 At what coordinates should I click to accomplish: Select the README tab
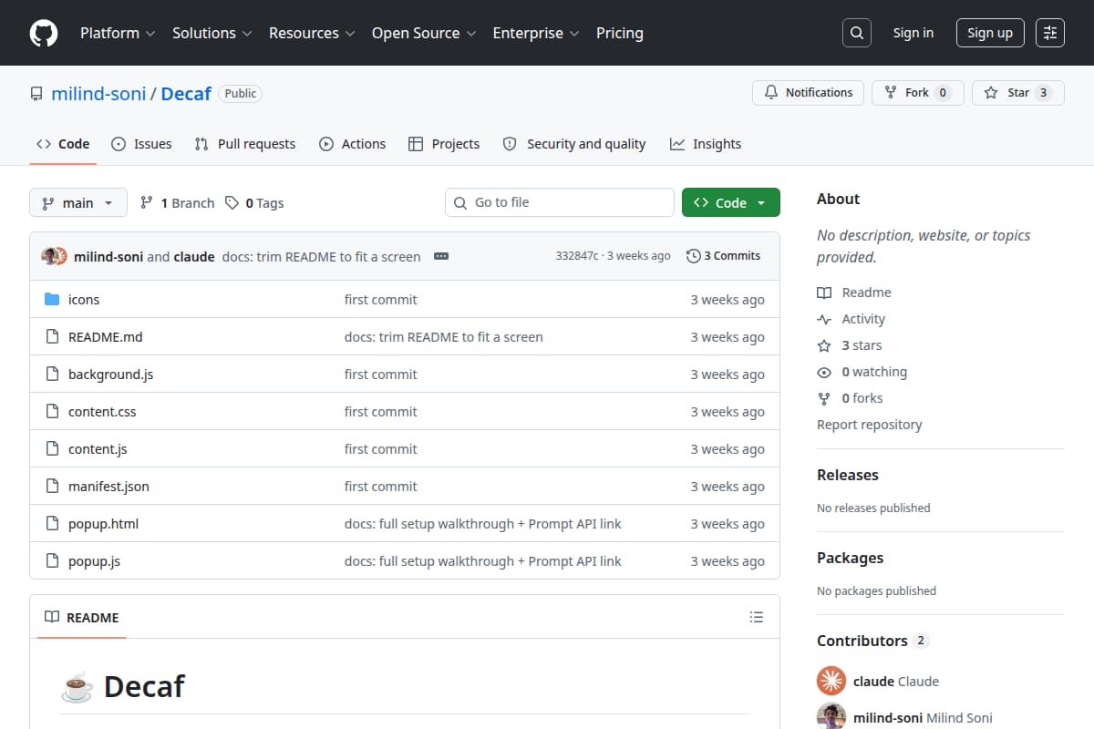point(82,618)
